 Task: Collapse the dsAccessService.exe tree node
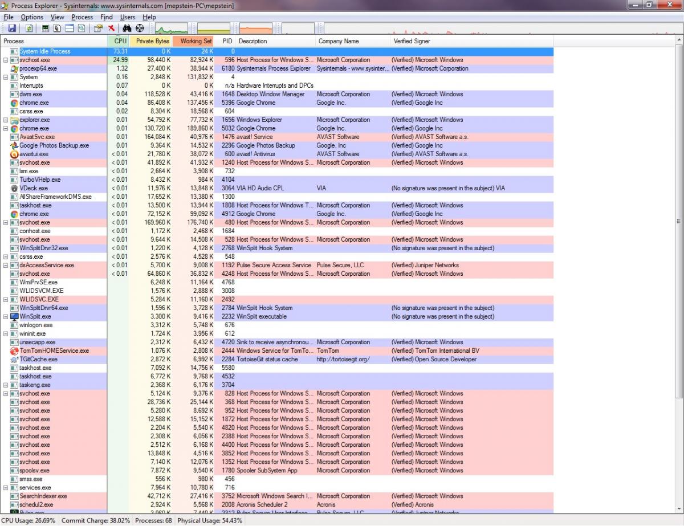[6, 265]
